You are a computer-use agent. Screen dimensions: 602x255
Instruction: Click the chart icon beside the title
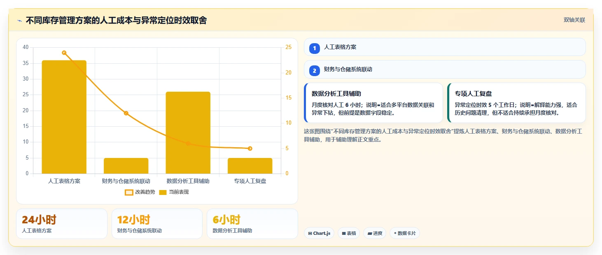click(x=19, y=21)
